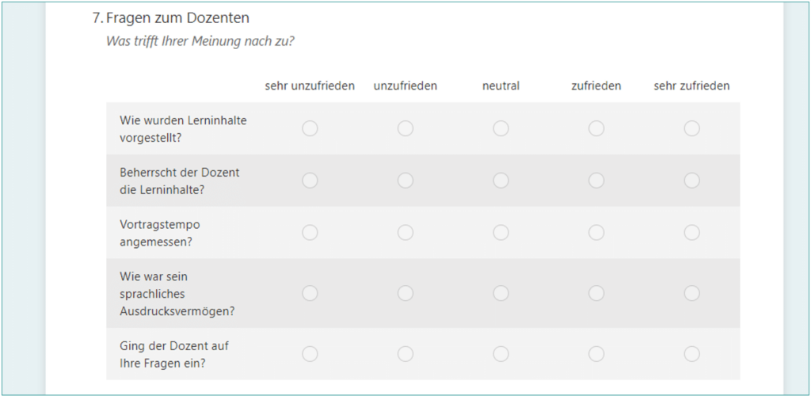Choose 'neutral' for 'Beherrscht der Dozent die Lerninhalte?'
Viewport: 811px width, 396px height.
click(501, 181)
